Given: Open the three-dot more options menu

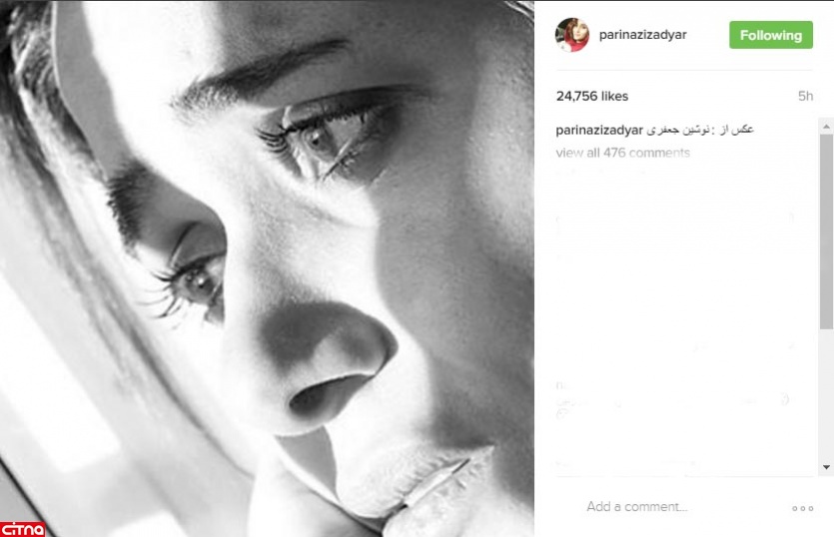Looking at the screenshot, I should (x=803, y=508).
